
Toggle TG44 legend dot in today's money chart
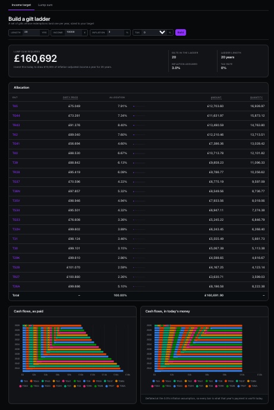click(x=163, y=381)
